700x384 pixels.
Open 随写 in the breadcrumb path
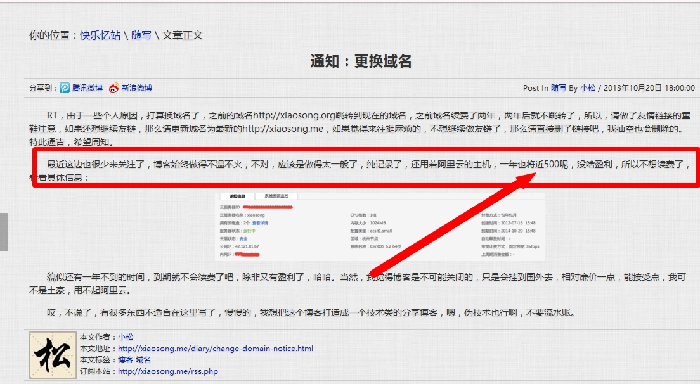click(x=141, y=35)
